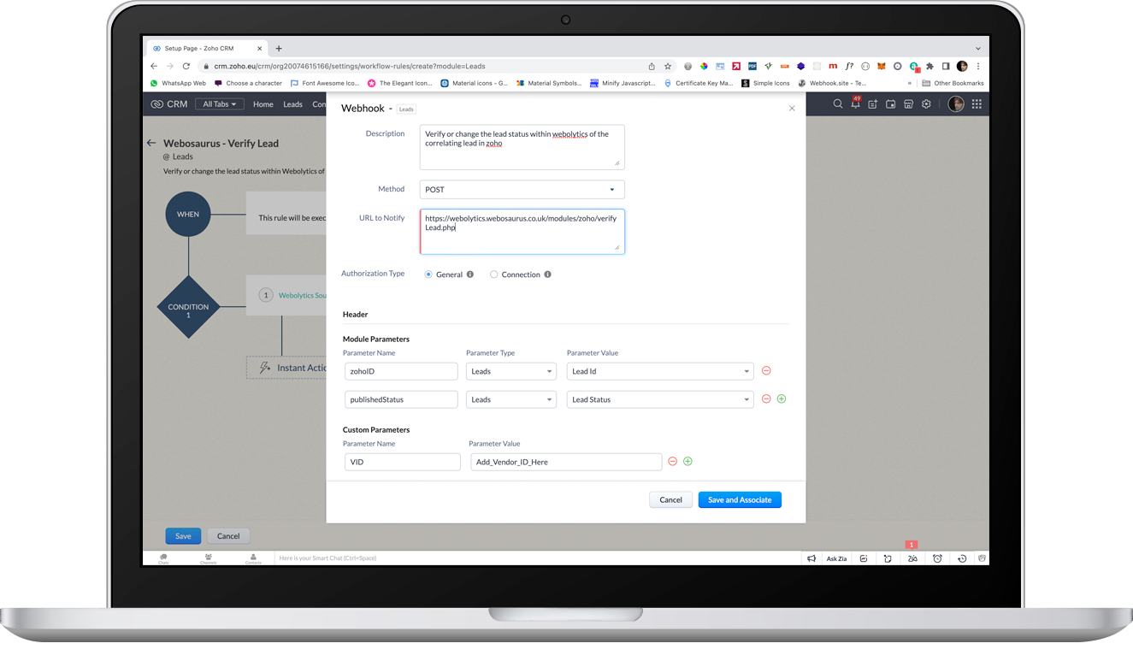Image resolution: width=1133 pixels, height=667 pixels.
Task: Open the Other Bookmarks folder
Action: (x=953, y=83)
